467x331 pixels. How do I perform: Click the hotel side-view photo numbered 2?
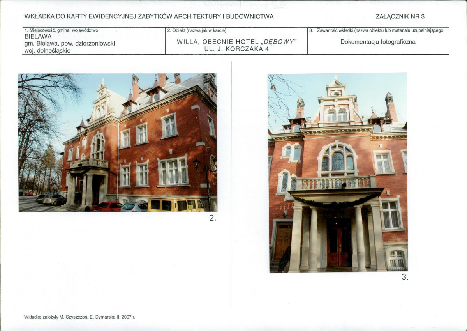point(118,143)
